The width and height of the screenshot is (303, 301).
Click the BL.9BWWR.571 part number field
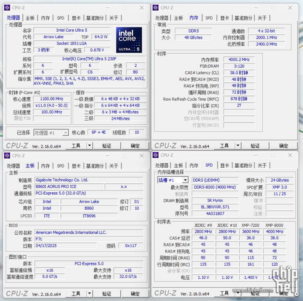point(215,207)
